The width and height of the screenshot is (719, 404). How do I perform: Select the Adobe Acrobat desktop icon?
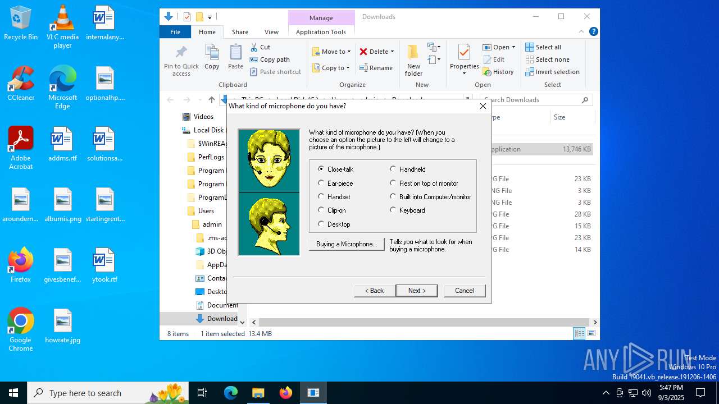(21, 148)
